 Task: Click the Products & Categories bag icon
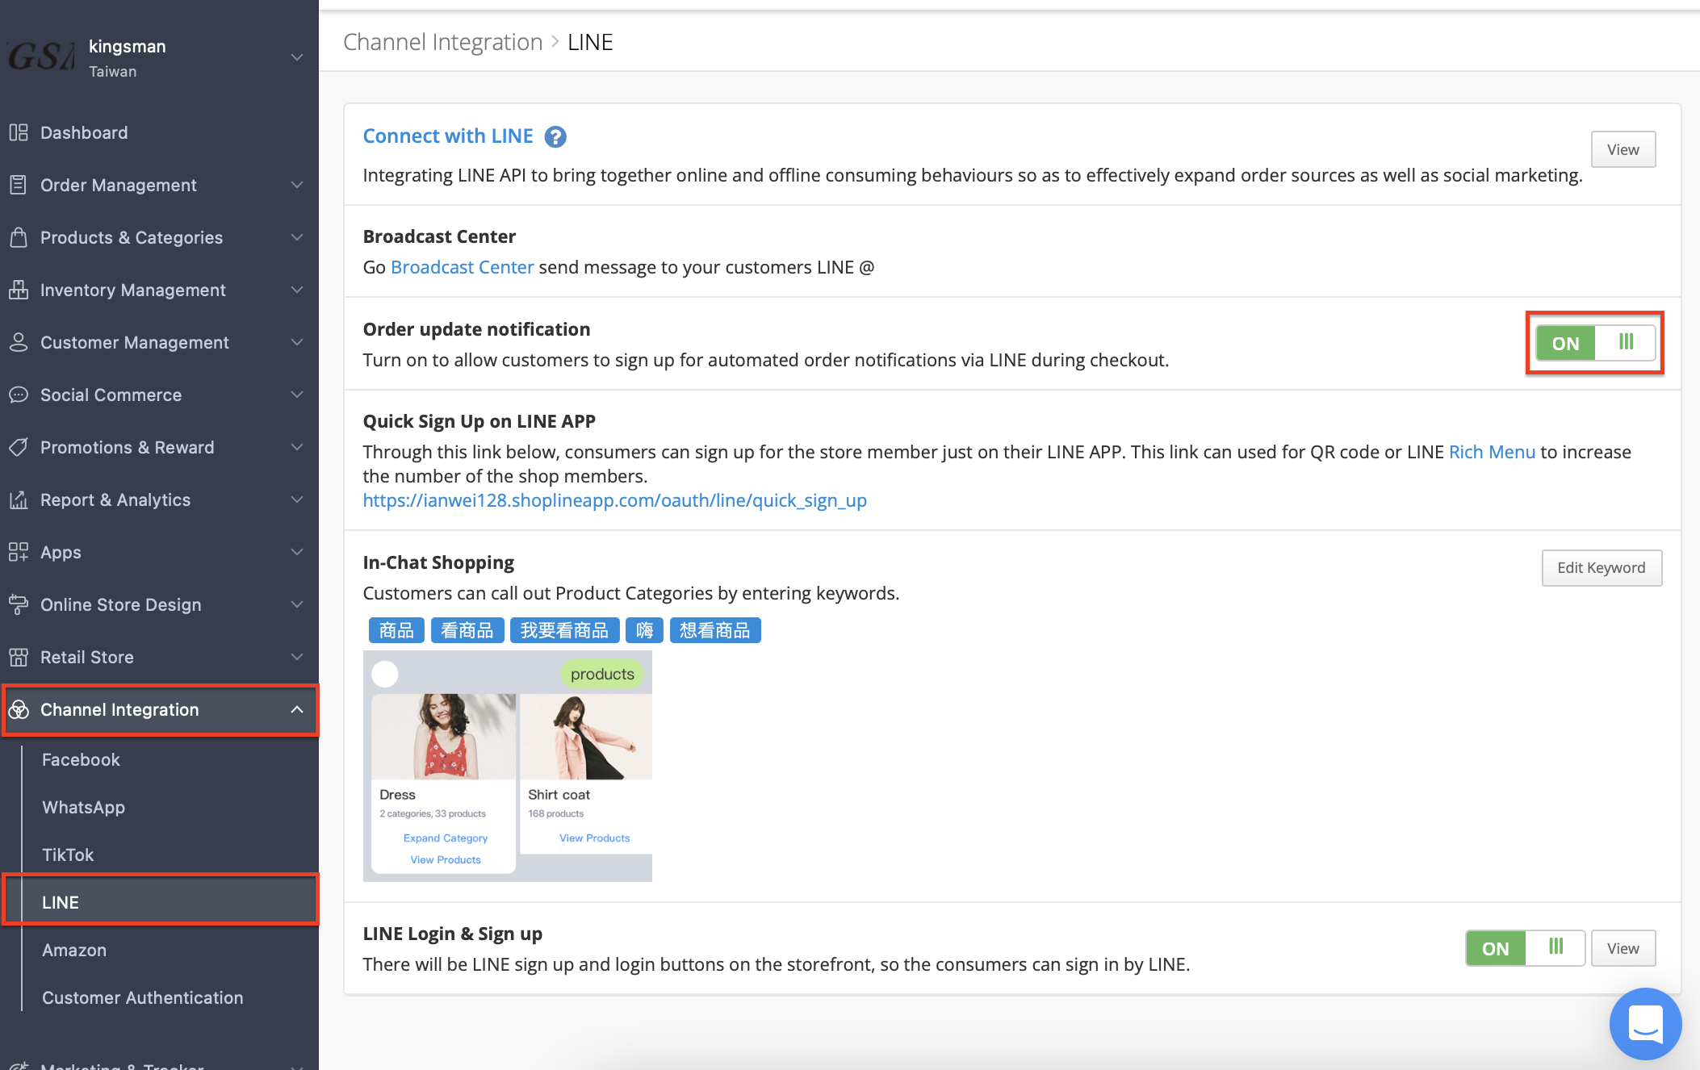pos(19,237)
